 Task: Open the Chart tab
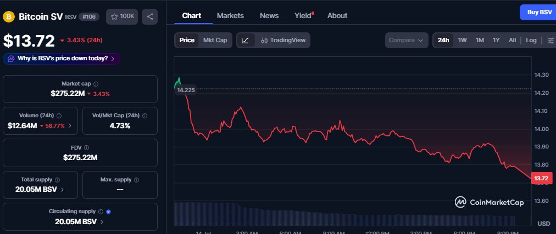click(x=192, y=15)
